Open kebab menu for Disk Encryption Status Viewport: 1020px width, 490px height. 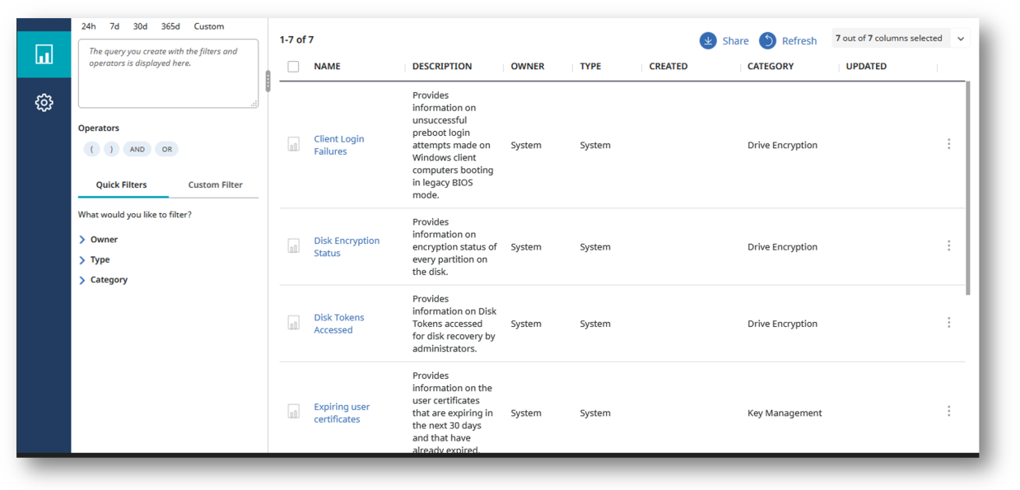coord(948,245)
